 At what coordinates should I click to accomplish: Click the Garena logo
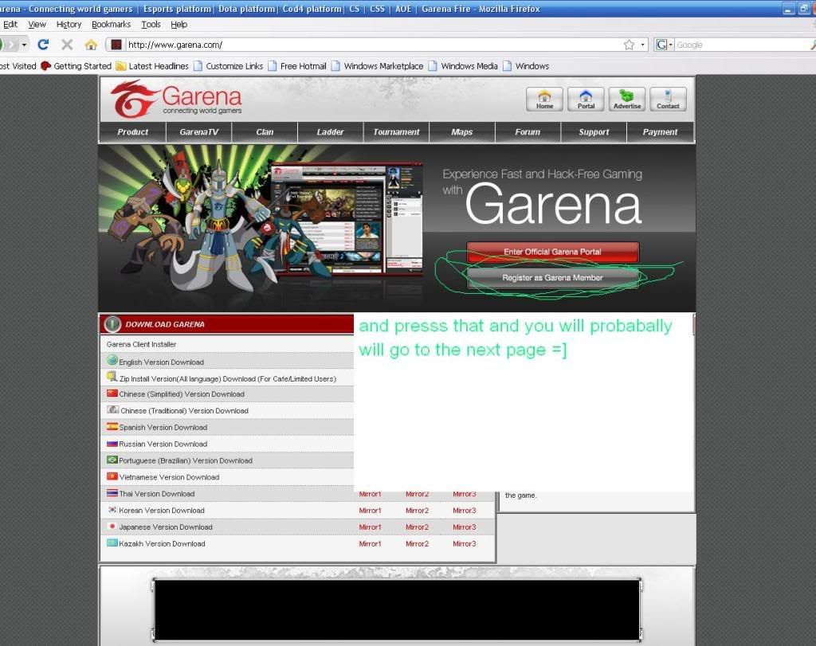pyautogui.click(x=176, y=98)
